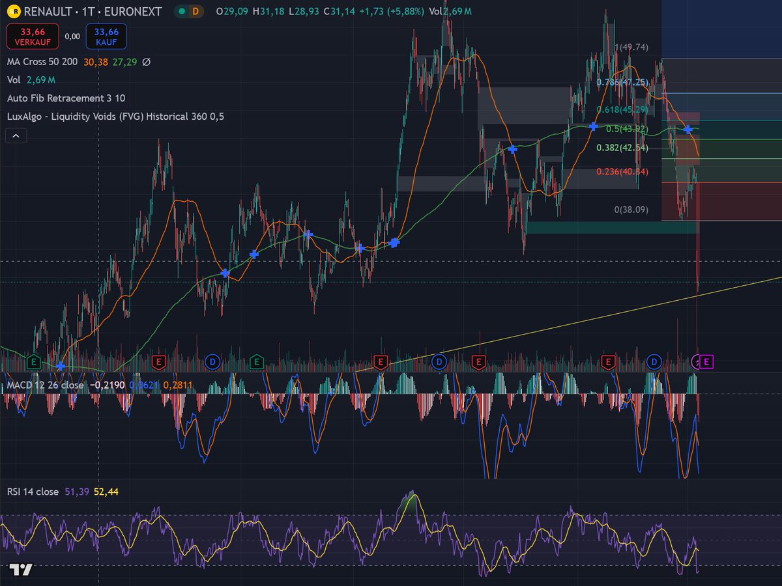The image size is (782, 586).
Task: Click the green market-open status dot
Action: (x=181, y=12)
